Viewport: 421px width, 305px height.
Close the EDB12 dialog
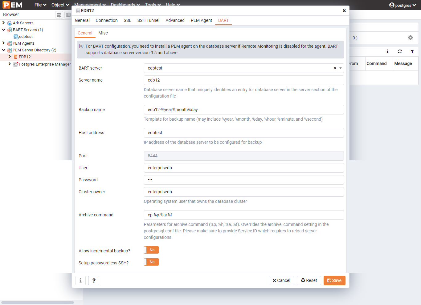pyautogui.click(x=344, y=11)
